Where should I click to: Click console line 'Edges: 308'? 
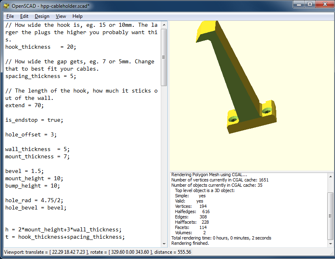[x=191, y=217]
